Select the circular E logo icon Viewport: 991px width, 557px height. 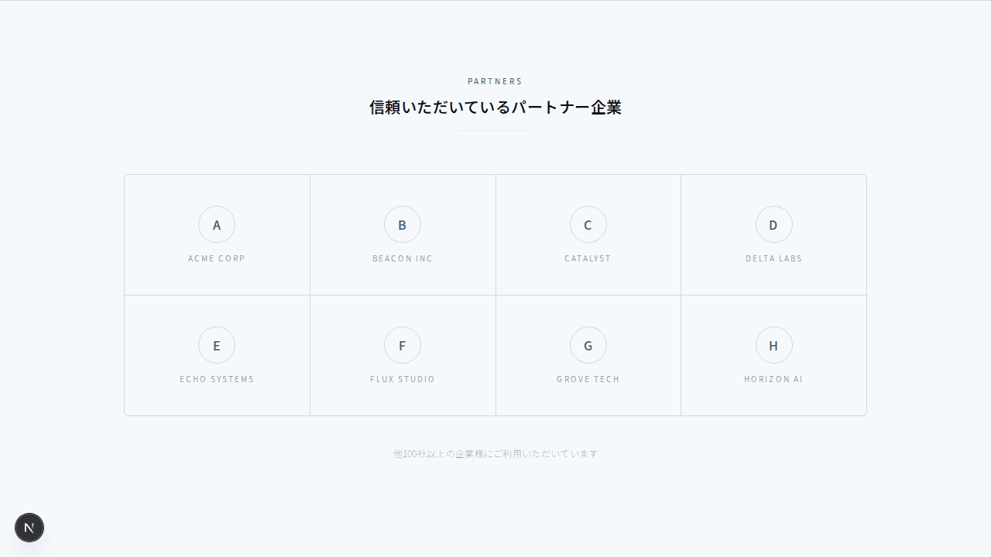click(217, 345)
